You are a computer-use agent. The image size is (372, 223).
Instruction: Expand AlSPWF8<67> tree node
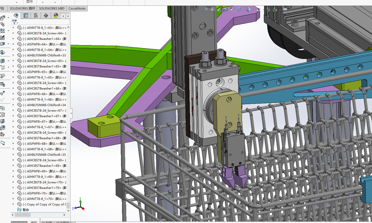(14, 121)
